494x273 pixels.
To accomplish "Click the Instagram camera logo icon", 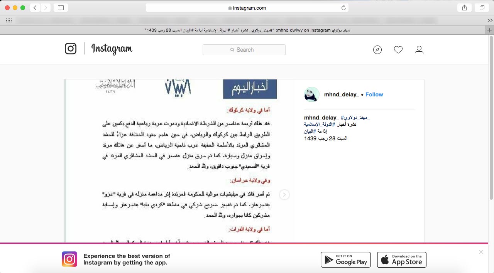I will pyautogui.click(x=71, y=49).
